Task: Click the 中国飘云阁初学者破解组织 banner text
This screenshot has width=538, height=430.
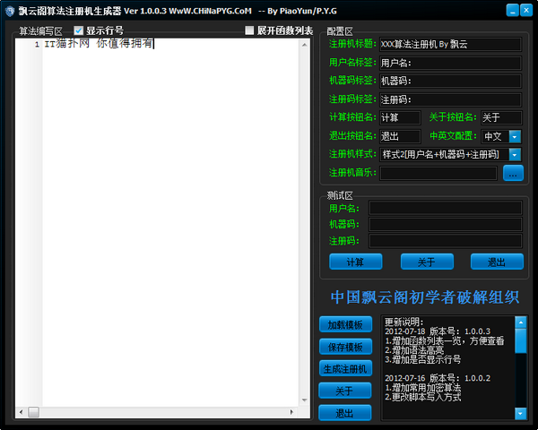Action: click(425, 297)
